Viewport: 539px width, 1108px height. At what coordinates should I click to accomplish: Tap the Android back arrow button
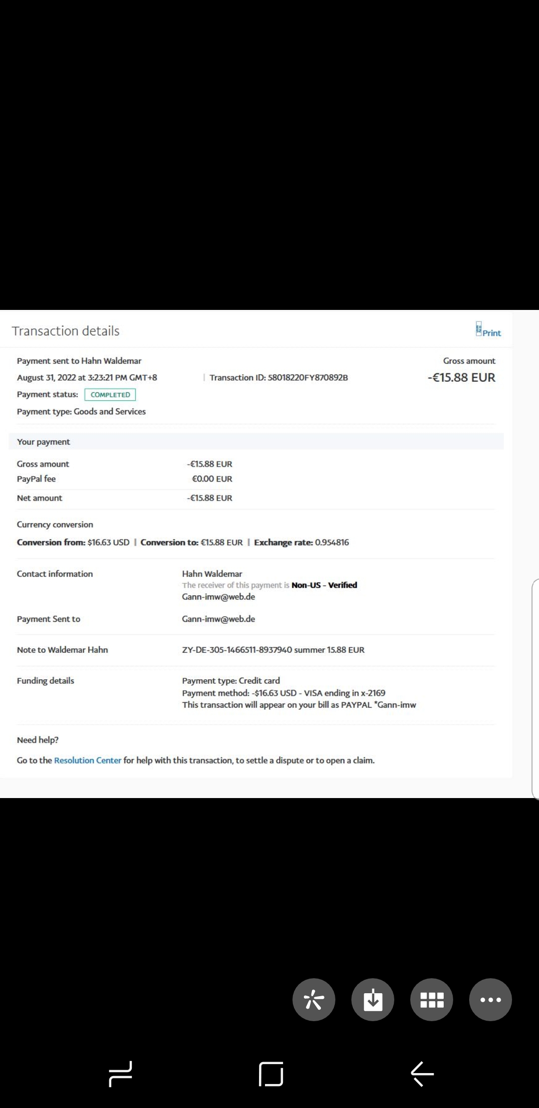click(x=422, y=1074)
